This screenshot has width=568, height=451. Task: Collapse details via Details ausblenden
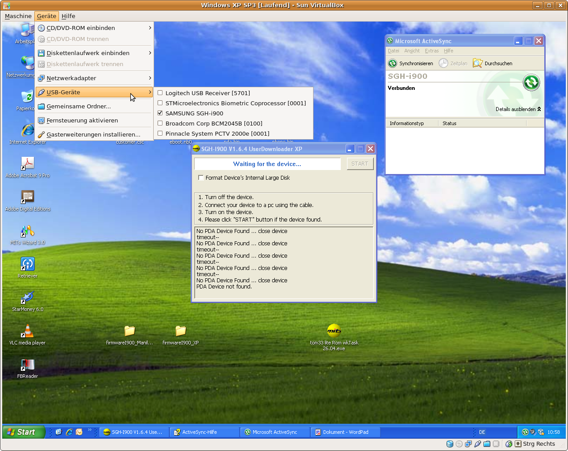coord(518,109)
